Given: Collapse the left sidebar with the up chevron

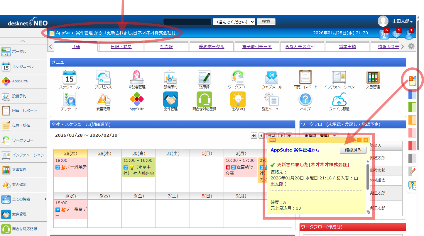Looking at the screenshot, I should [x=23, y=41].
